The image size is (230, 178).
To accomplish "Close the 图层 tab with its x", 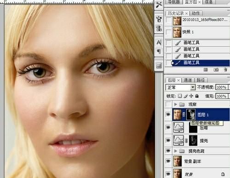I will [178, 80].
